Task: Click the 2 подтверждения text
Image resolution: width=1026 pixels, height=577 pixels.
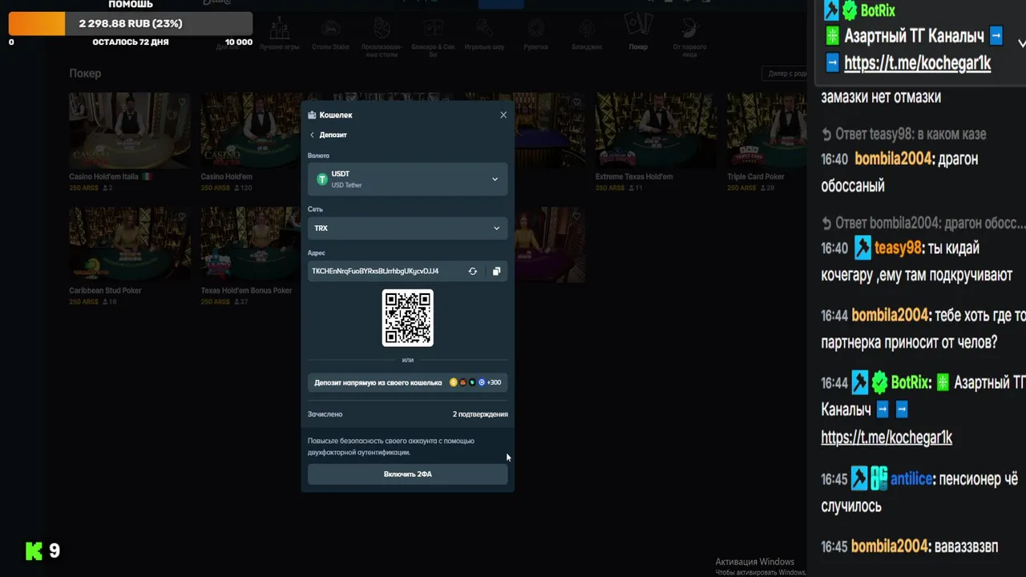Action: click(x=480, y=414)
